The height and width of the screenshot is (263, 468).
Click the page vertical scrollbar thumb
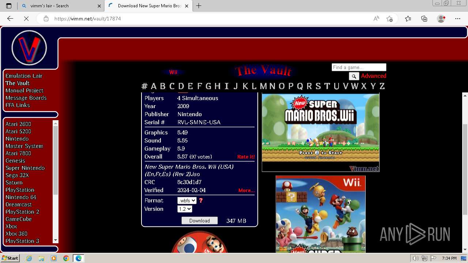click(465, 169)
